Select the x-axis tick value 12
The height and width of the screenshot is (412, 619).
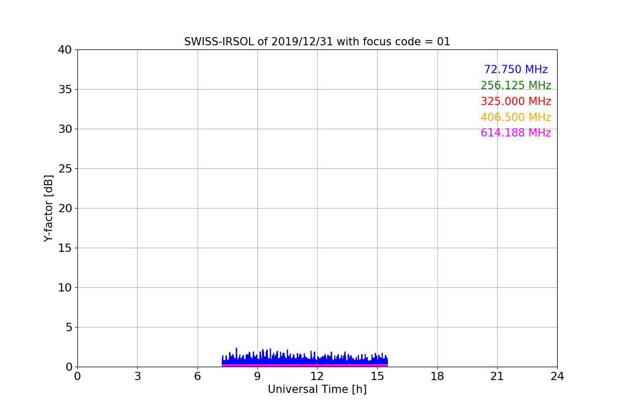(317, 376)
